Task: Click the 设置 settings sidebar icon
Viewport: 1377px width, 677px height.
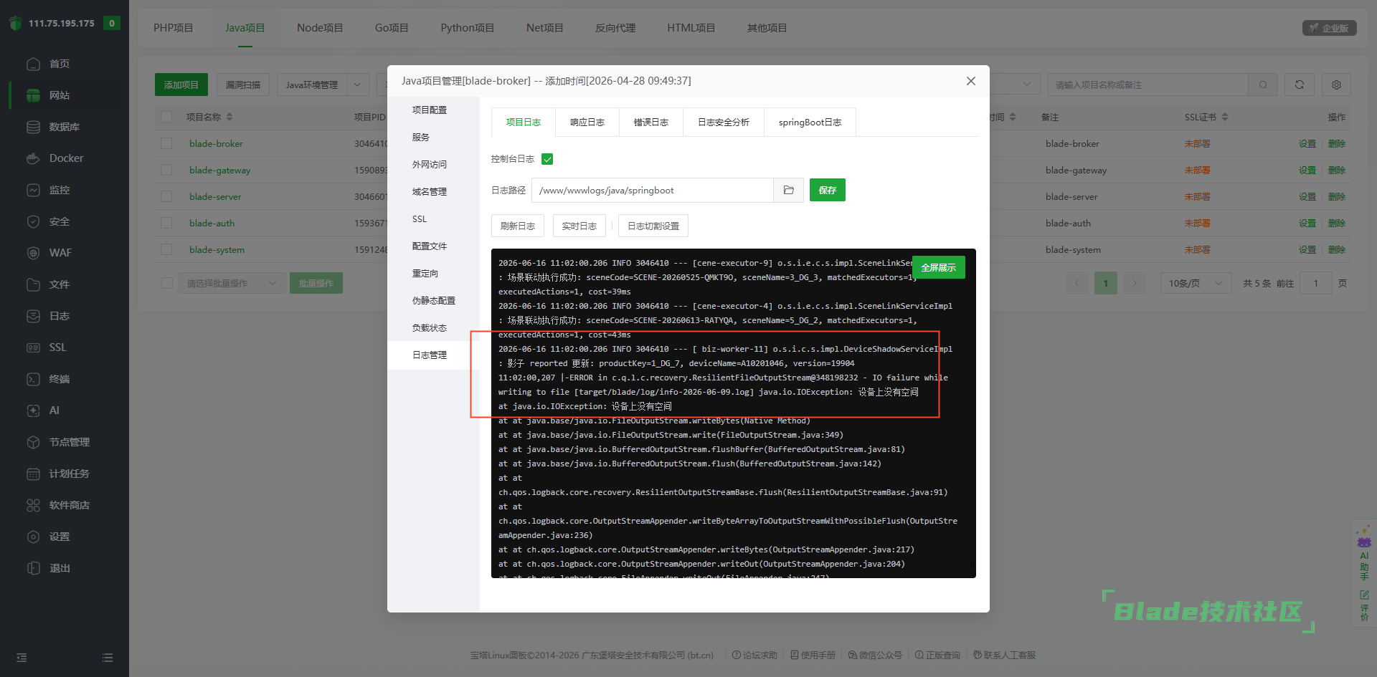Action: [33, 537]
